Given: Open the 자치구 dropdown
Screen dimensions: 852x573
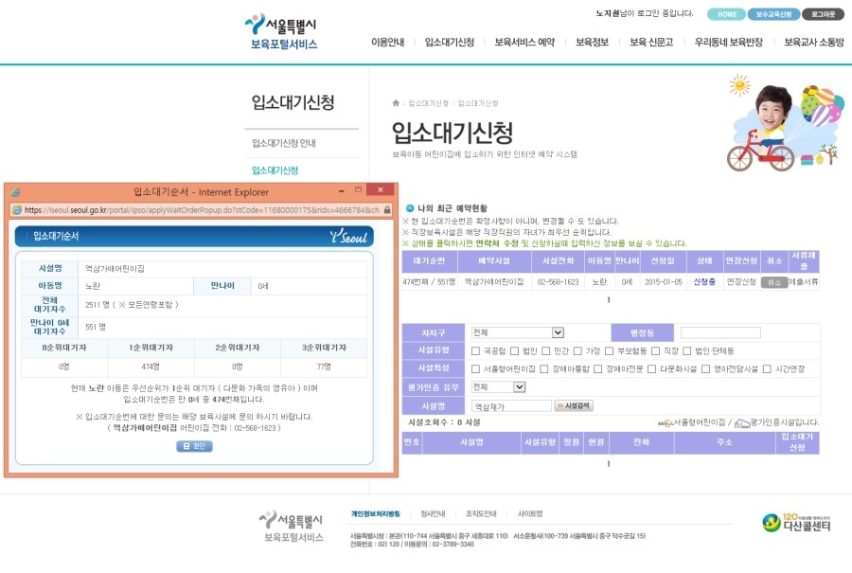Looking at the screenshot, I should pos(517,332).
